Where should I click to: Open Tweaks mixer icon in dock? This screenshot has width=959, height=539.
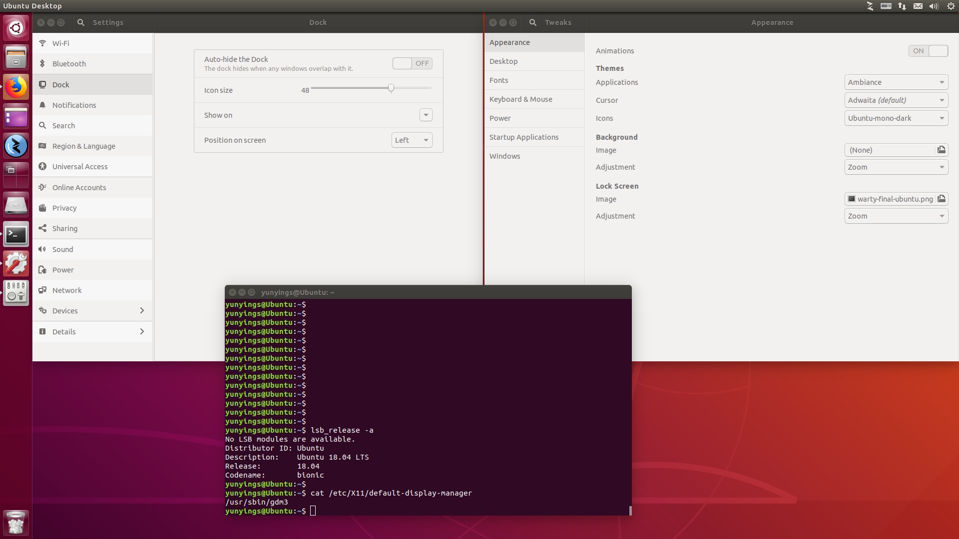point(16,293)
